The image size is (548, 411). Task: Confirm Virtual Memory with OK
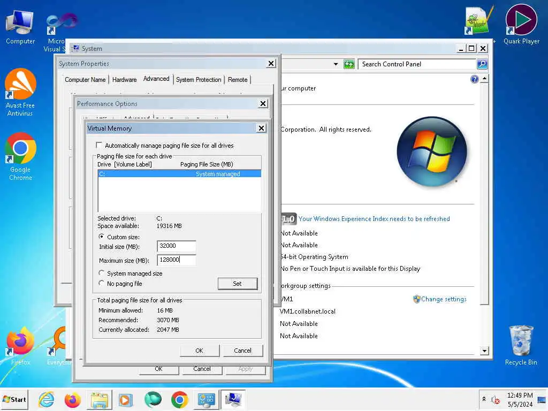[200, 351]
